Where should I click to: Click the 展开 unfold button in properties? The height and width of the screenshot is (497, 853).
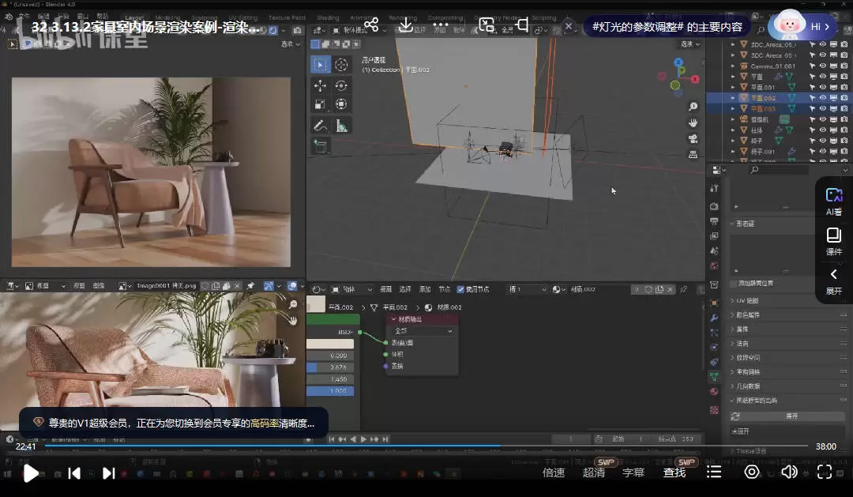792,416
